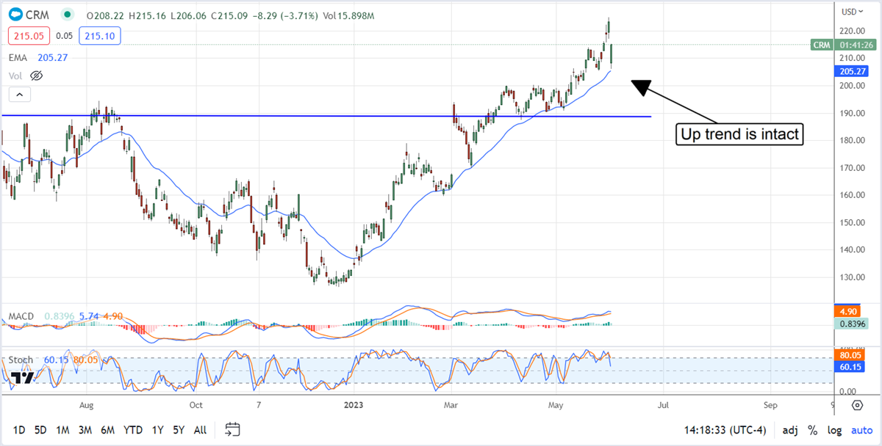Switch to the YTD time range
This screenshot has width=882, height=446.
click(133, 429)
